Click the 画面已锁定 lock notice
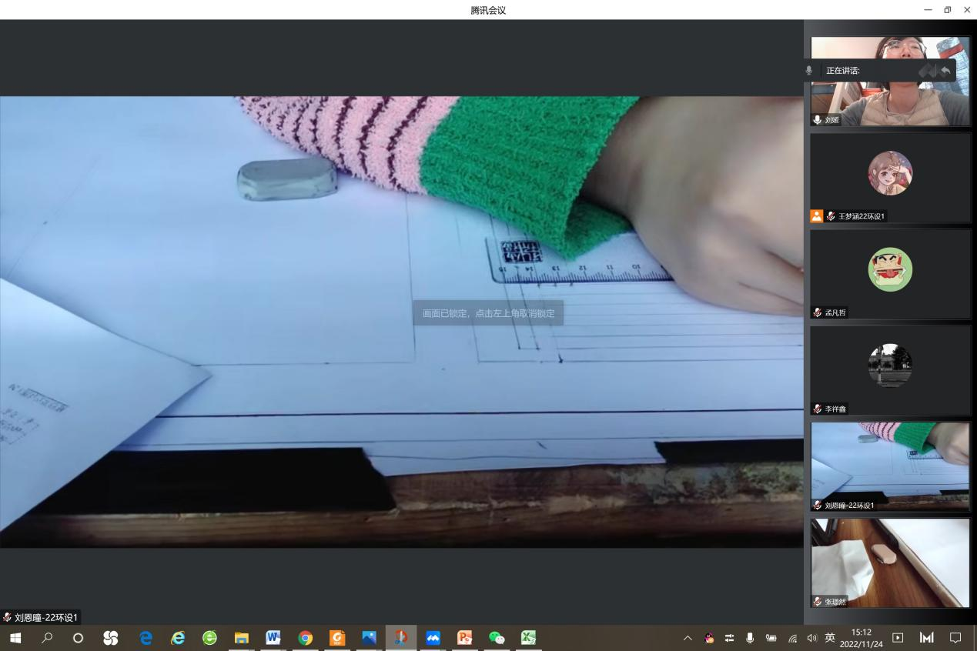The width and height of the screenshot is (977, 651). (x=488, y=313)
